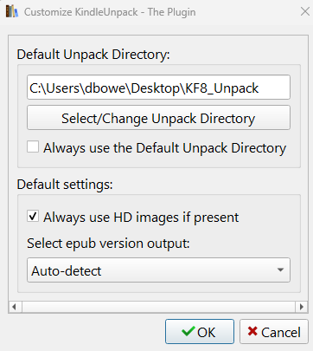Uncheck the Always use HD images box
Viewport: 313px width, 351px height.
(33, 216)
